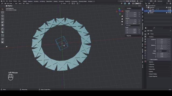
Task: Switch to the Shading workspace tab
Action: tap(55, 1)
